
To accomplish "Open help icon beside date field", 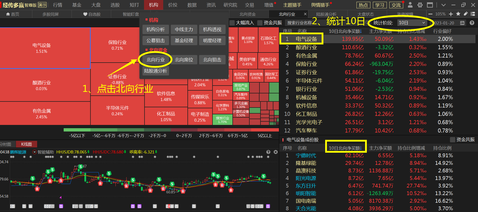I will [x=472, y=23].
